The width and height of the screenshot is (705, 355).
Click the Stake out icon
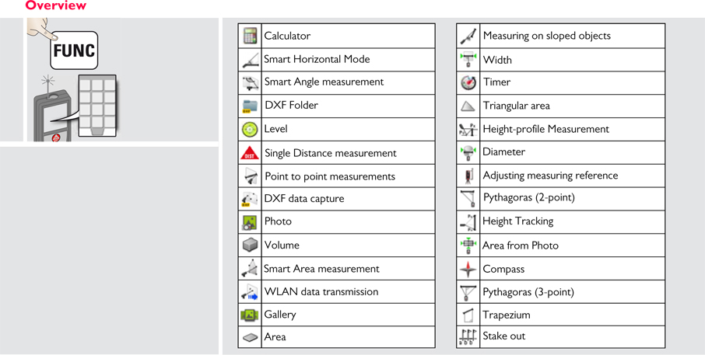pos(468,336)
